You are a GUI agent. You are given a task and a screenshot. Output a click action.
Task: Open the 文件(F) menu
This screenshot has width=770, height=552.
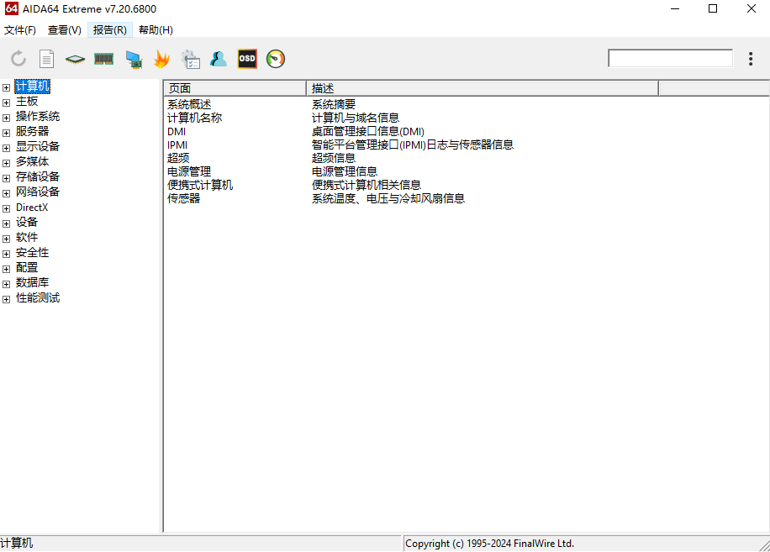pos(20,30)
